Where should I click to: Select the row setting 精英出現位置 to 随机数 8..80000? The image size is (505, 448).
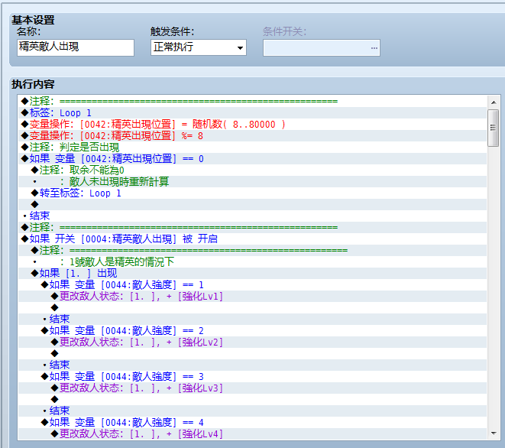tap(252, 125)
